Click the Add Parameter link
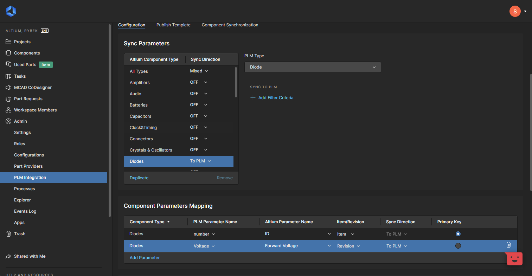 click(x=145, y=258)
